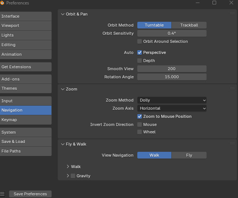The image size is (238, 198).
Task: Tick Invert Zoom Direction Wheel checkbox
Action: point(140,132)
